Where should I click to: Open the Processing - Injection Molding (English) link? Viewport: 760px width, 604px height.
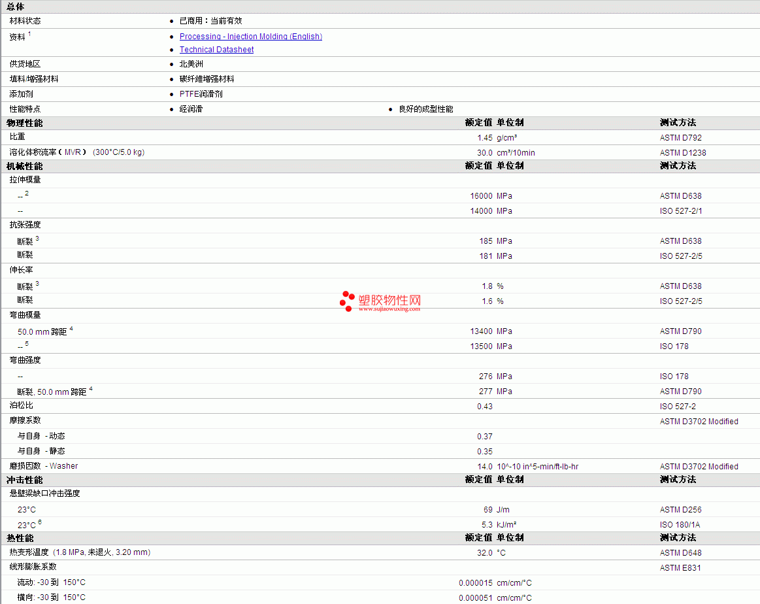(x=250, y=37)
